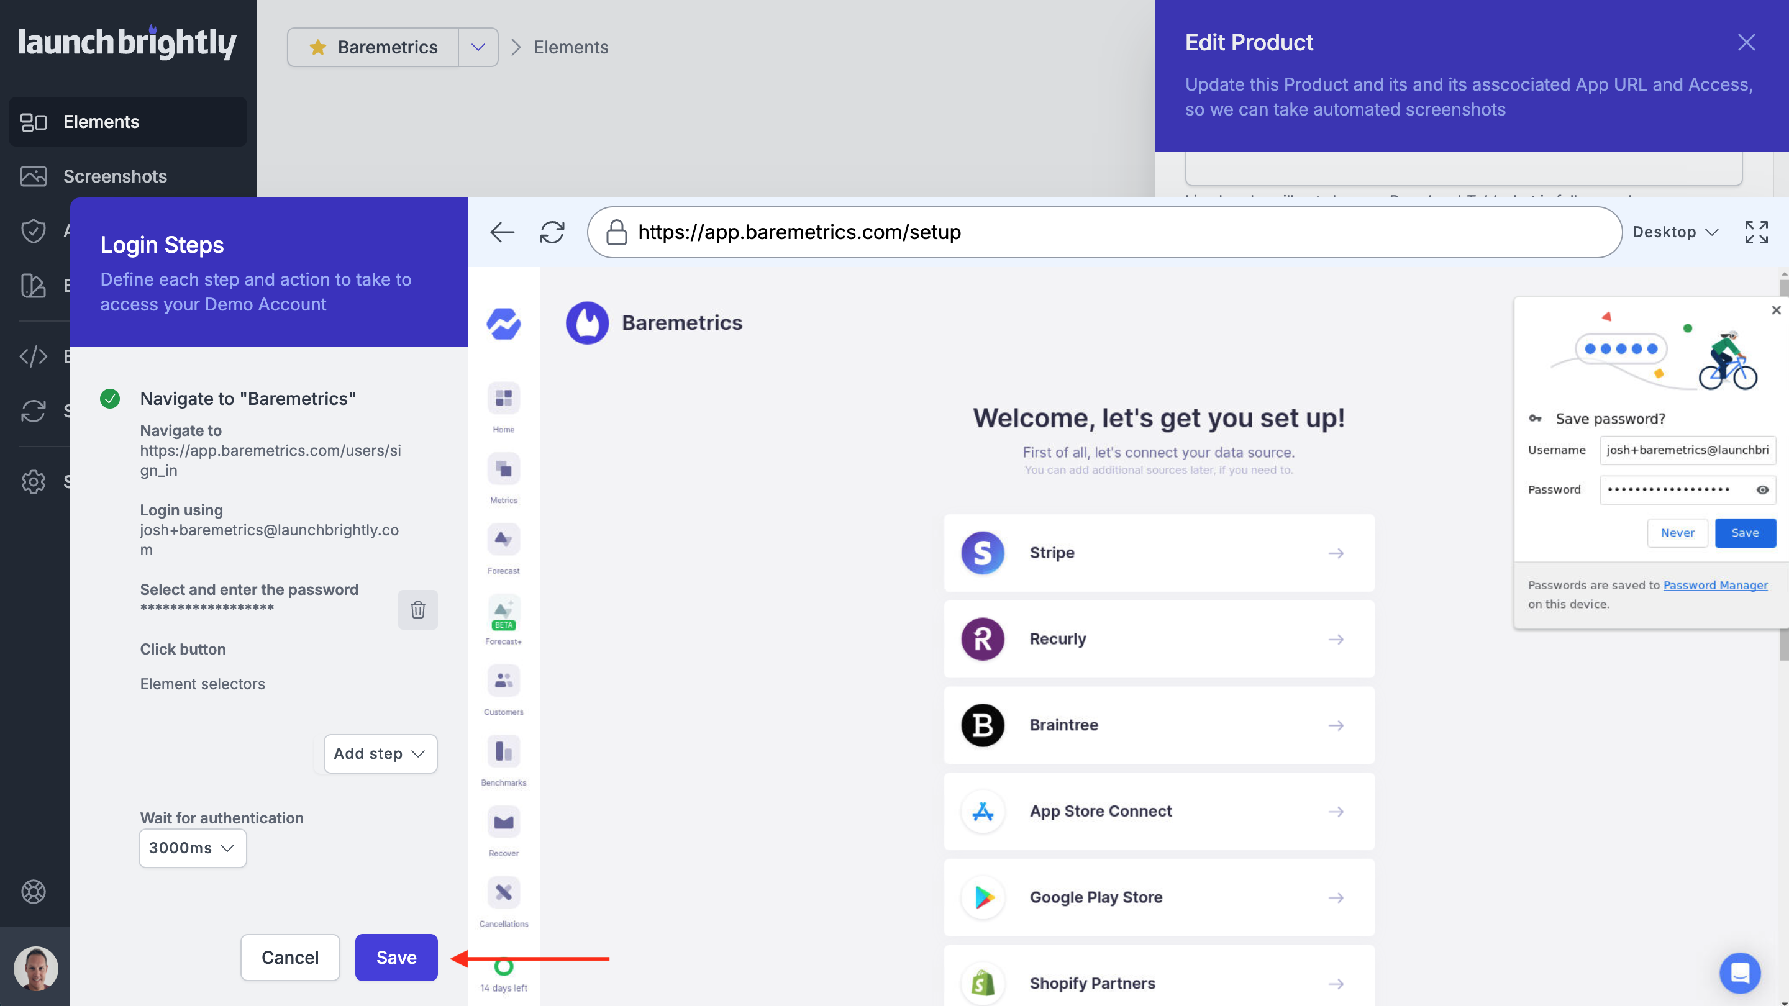Open Elements in the launchbrightly sidebar
The height and width of the screenshot is (1006, 1789).
[x=128, y=122]
